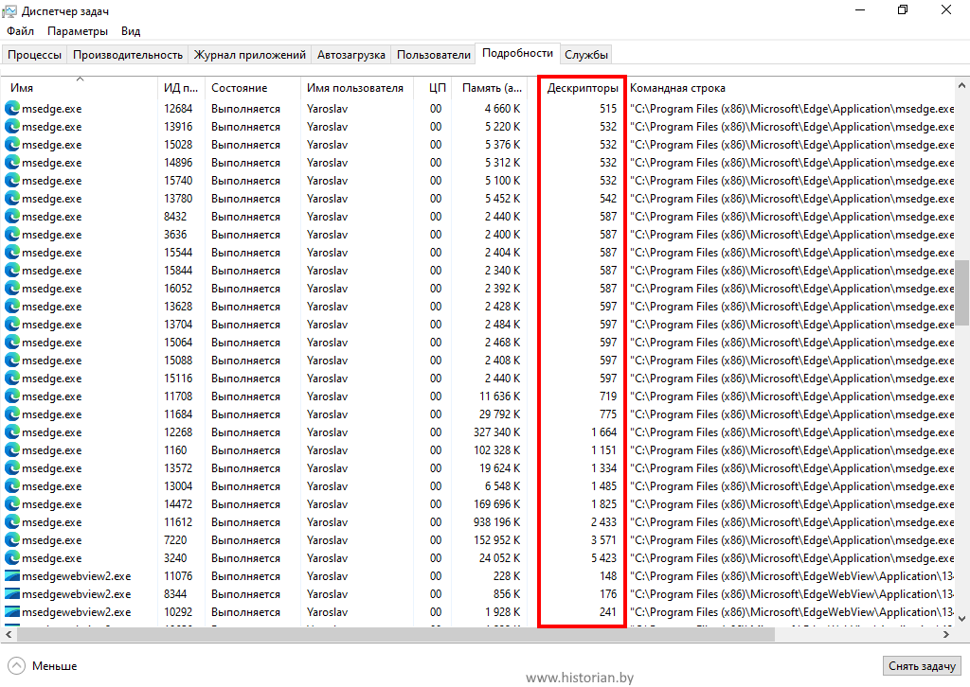Viewport: 970px width, 687px height.
Task: Open the Параметры menu
Action: coord(78,31)
